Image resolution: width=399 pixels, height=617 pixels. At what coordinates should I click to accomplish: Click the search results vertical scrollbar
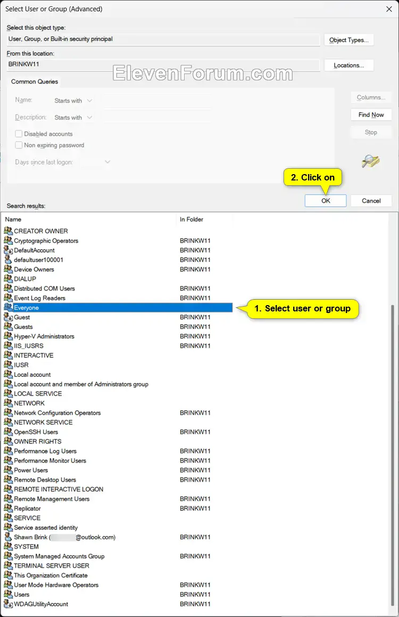[392, 455]
